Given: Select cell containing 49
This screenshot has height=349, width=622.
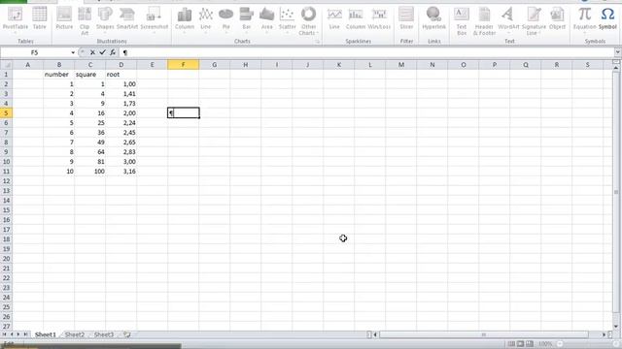Looking at the screenshot, I should click(90, 143).
